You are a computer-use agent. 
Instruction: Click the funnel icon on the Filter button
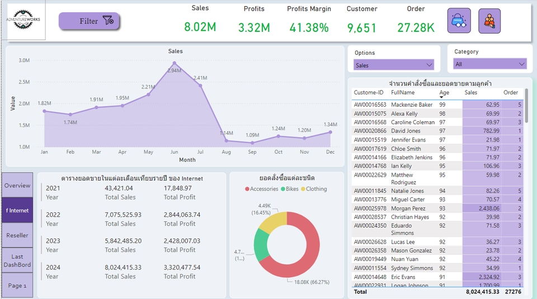point(109,21)
